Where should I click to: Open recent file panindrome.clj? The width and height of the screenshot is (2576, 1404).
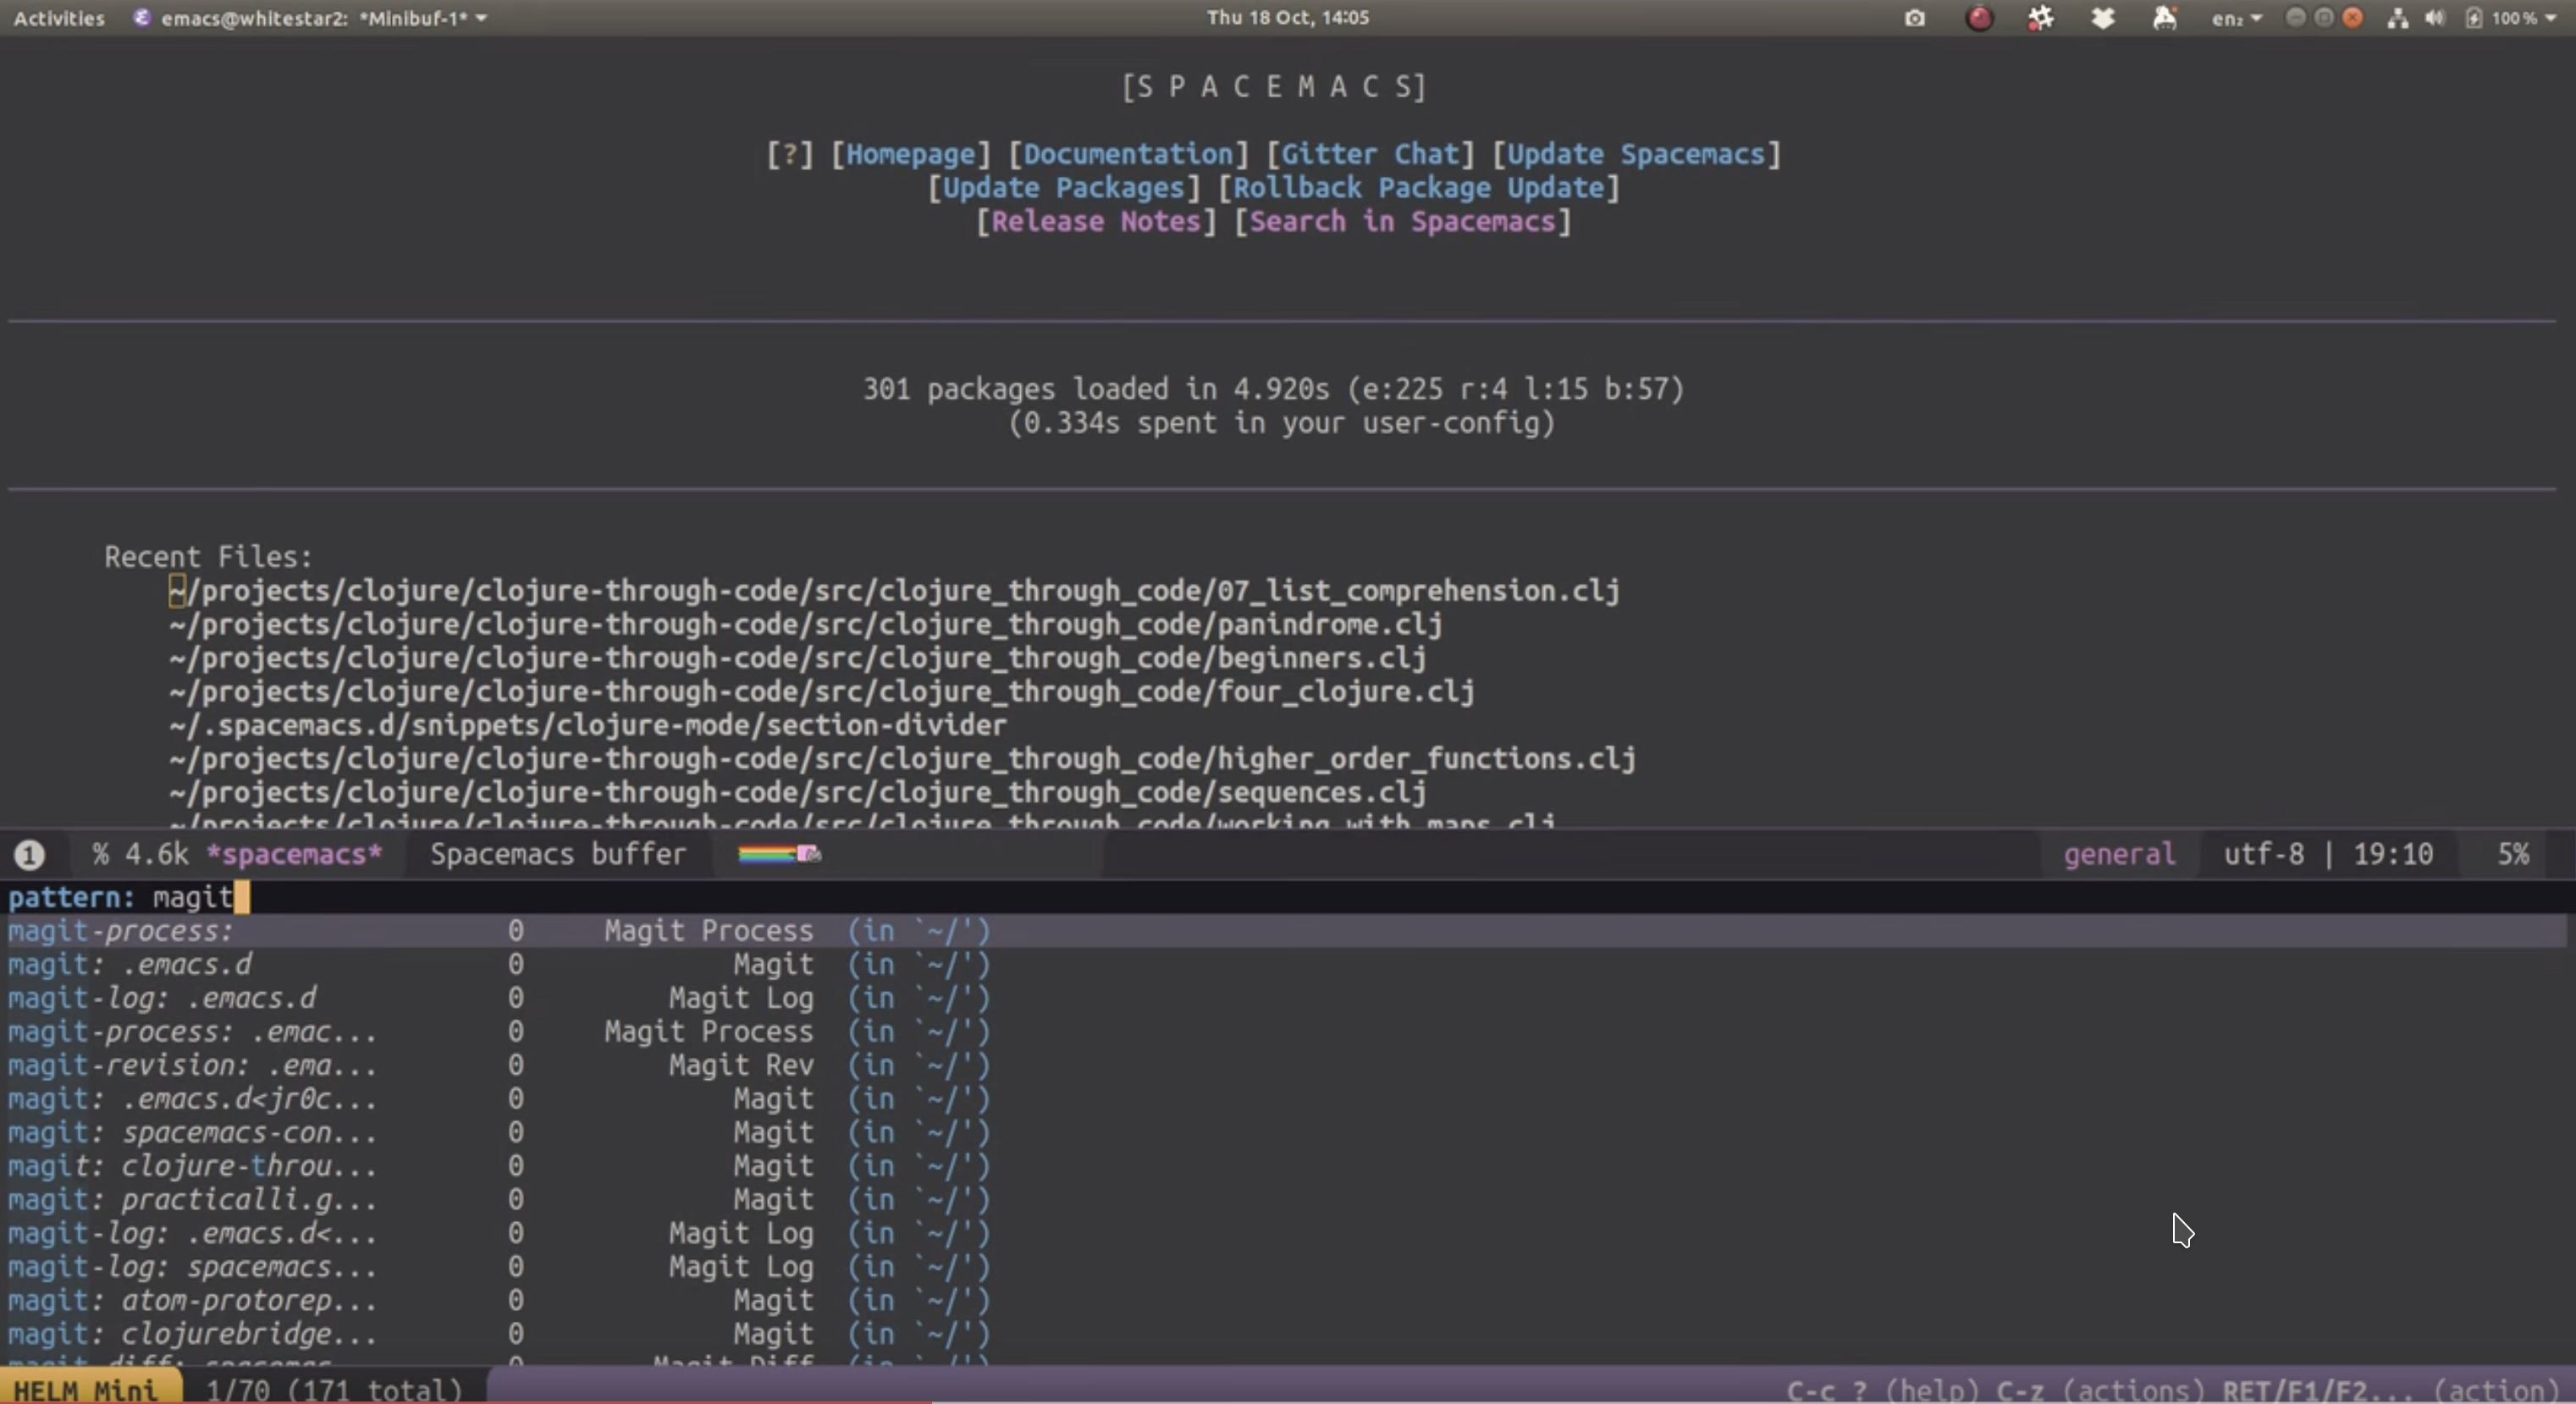(805, 625)
